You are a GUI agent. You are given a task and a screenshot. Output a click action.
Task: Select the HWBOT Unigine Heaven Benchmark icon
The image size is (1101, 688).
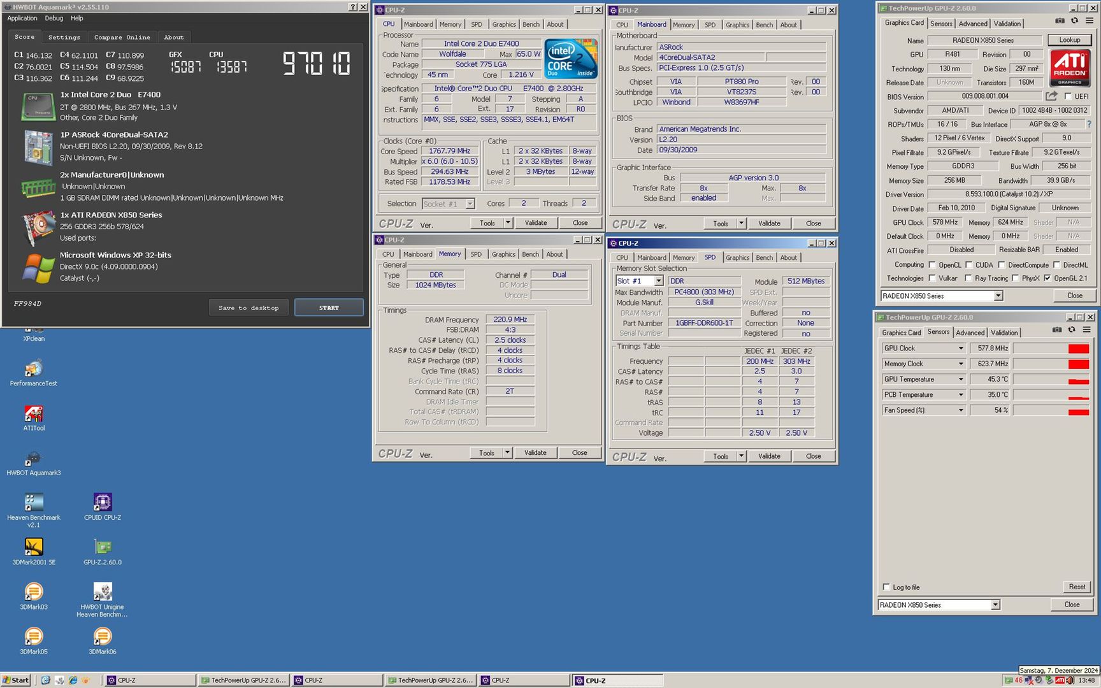[x=103, y=600]
